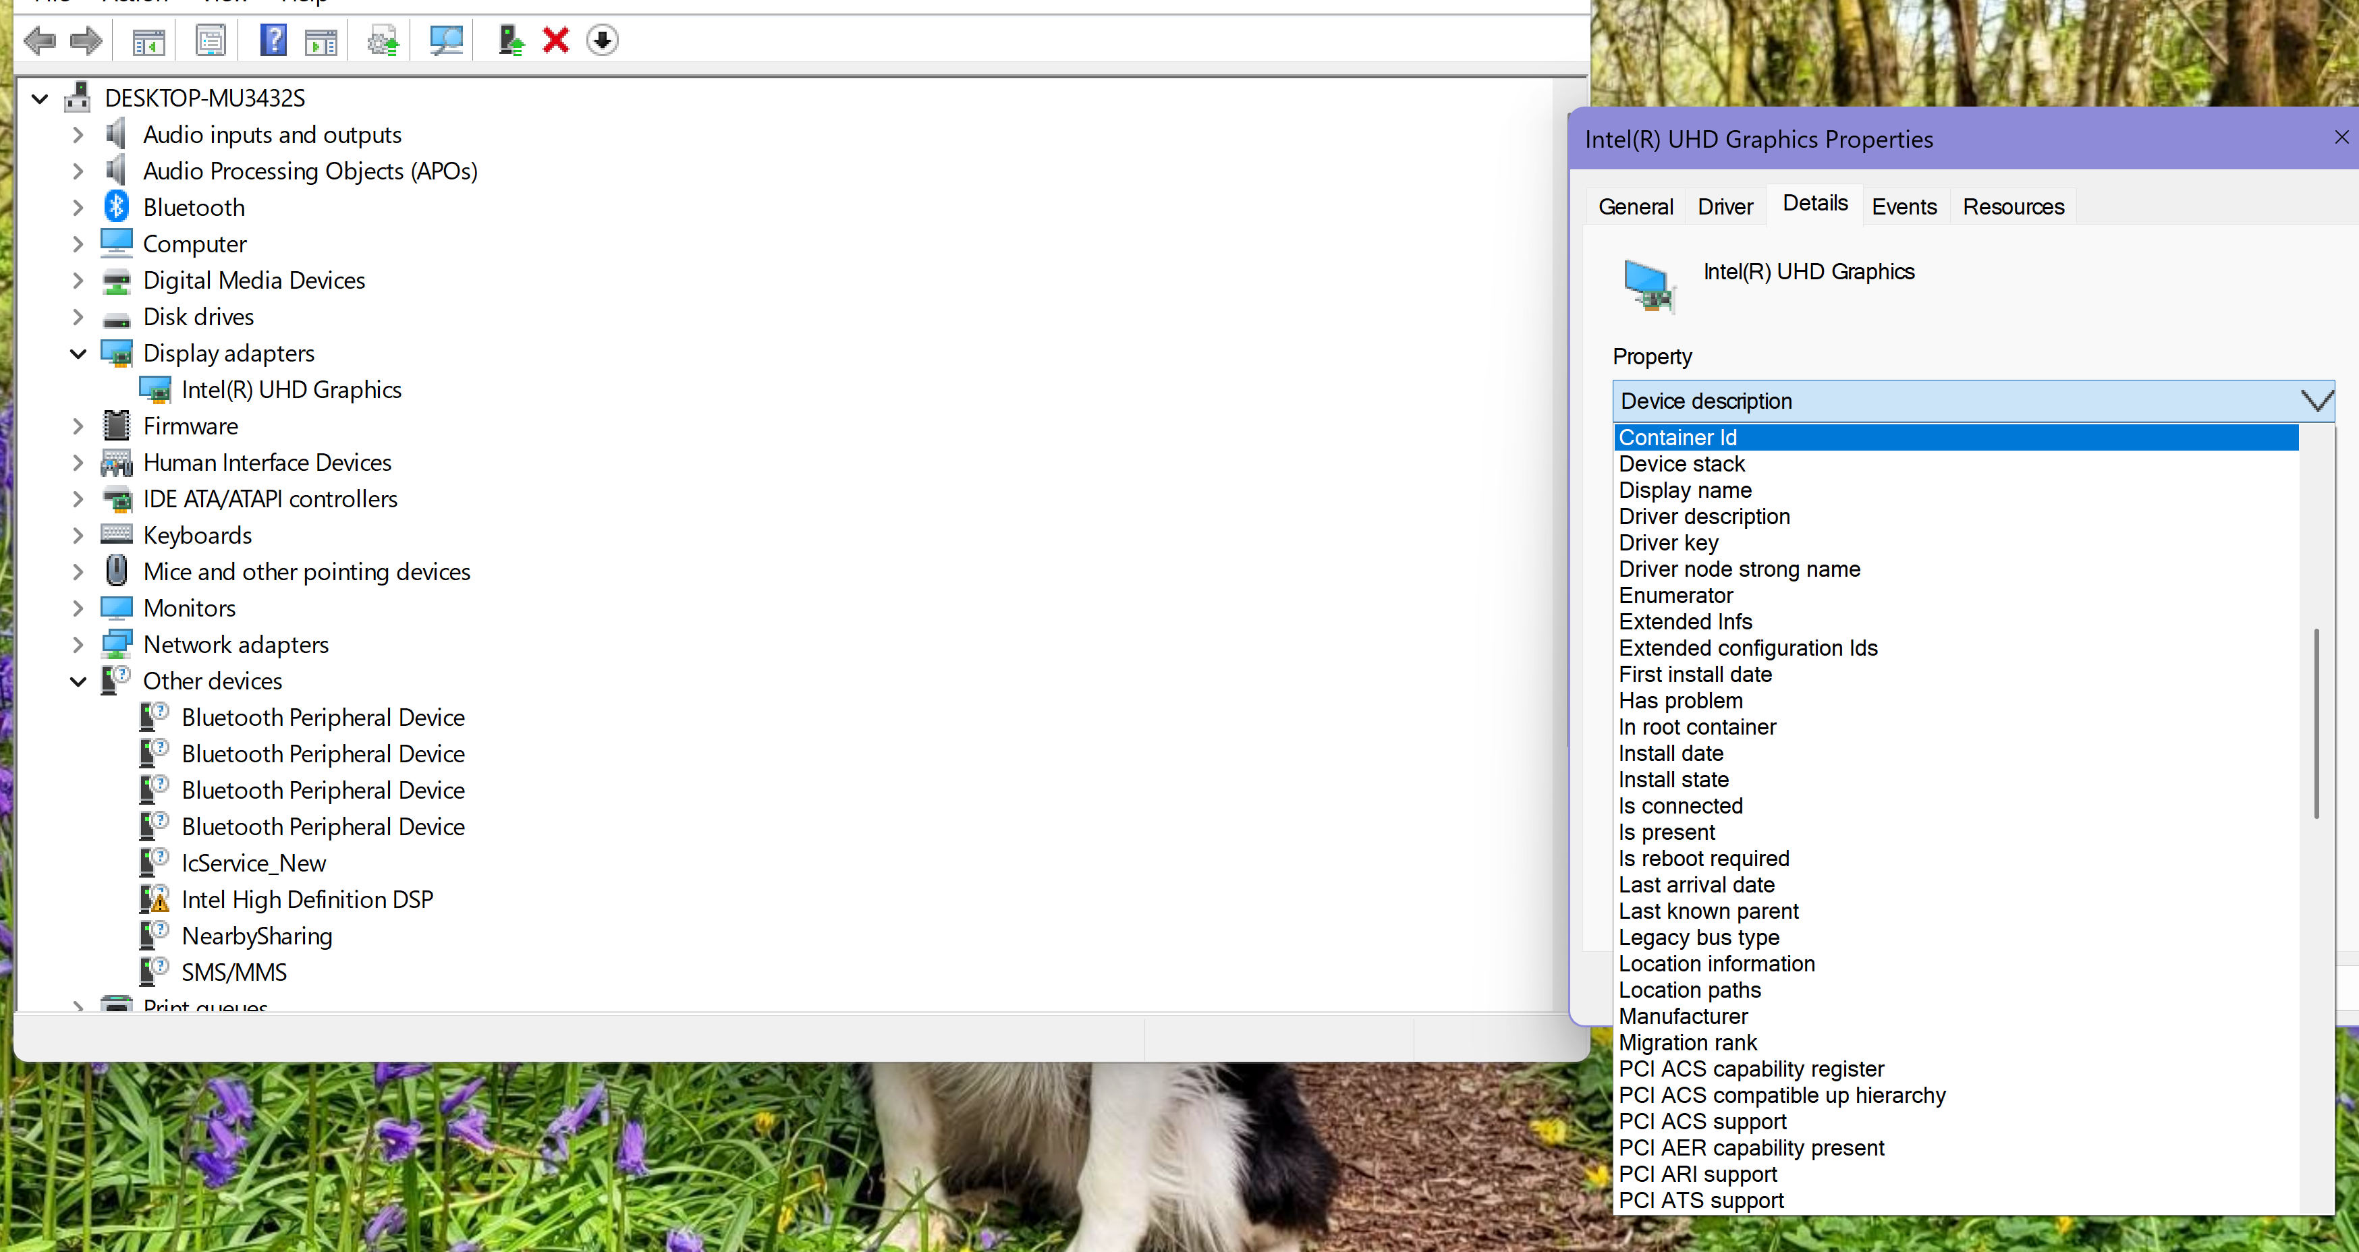Select Driver key in property list

click(1955, 543)
